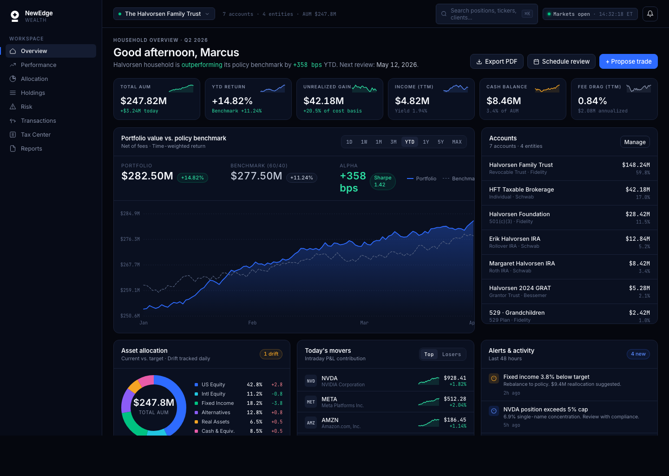The height and width of the screenshot is (476, 669).
Task: Open the Tax Center icon
Action: 13,135
